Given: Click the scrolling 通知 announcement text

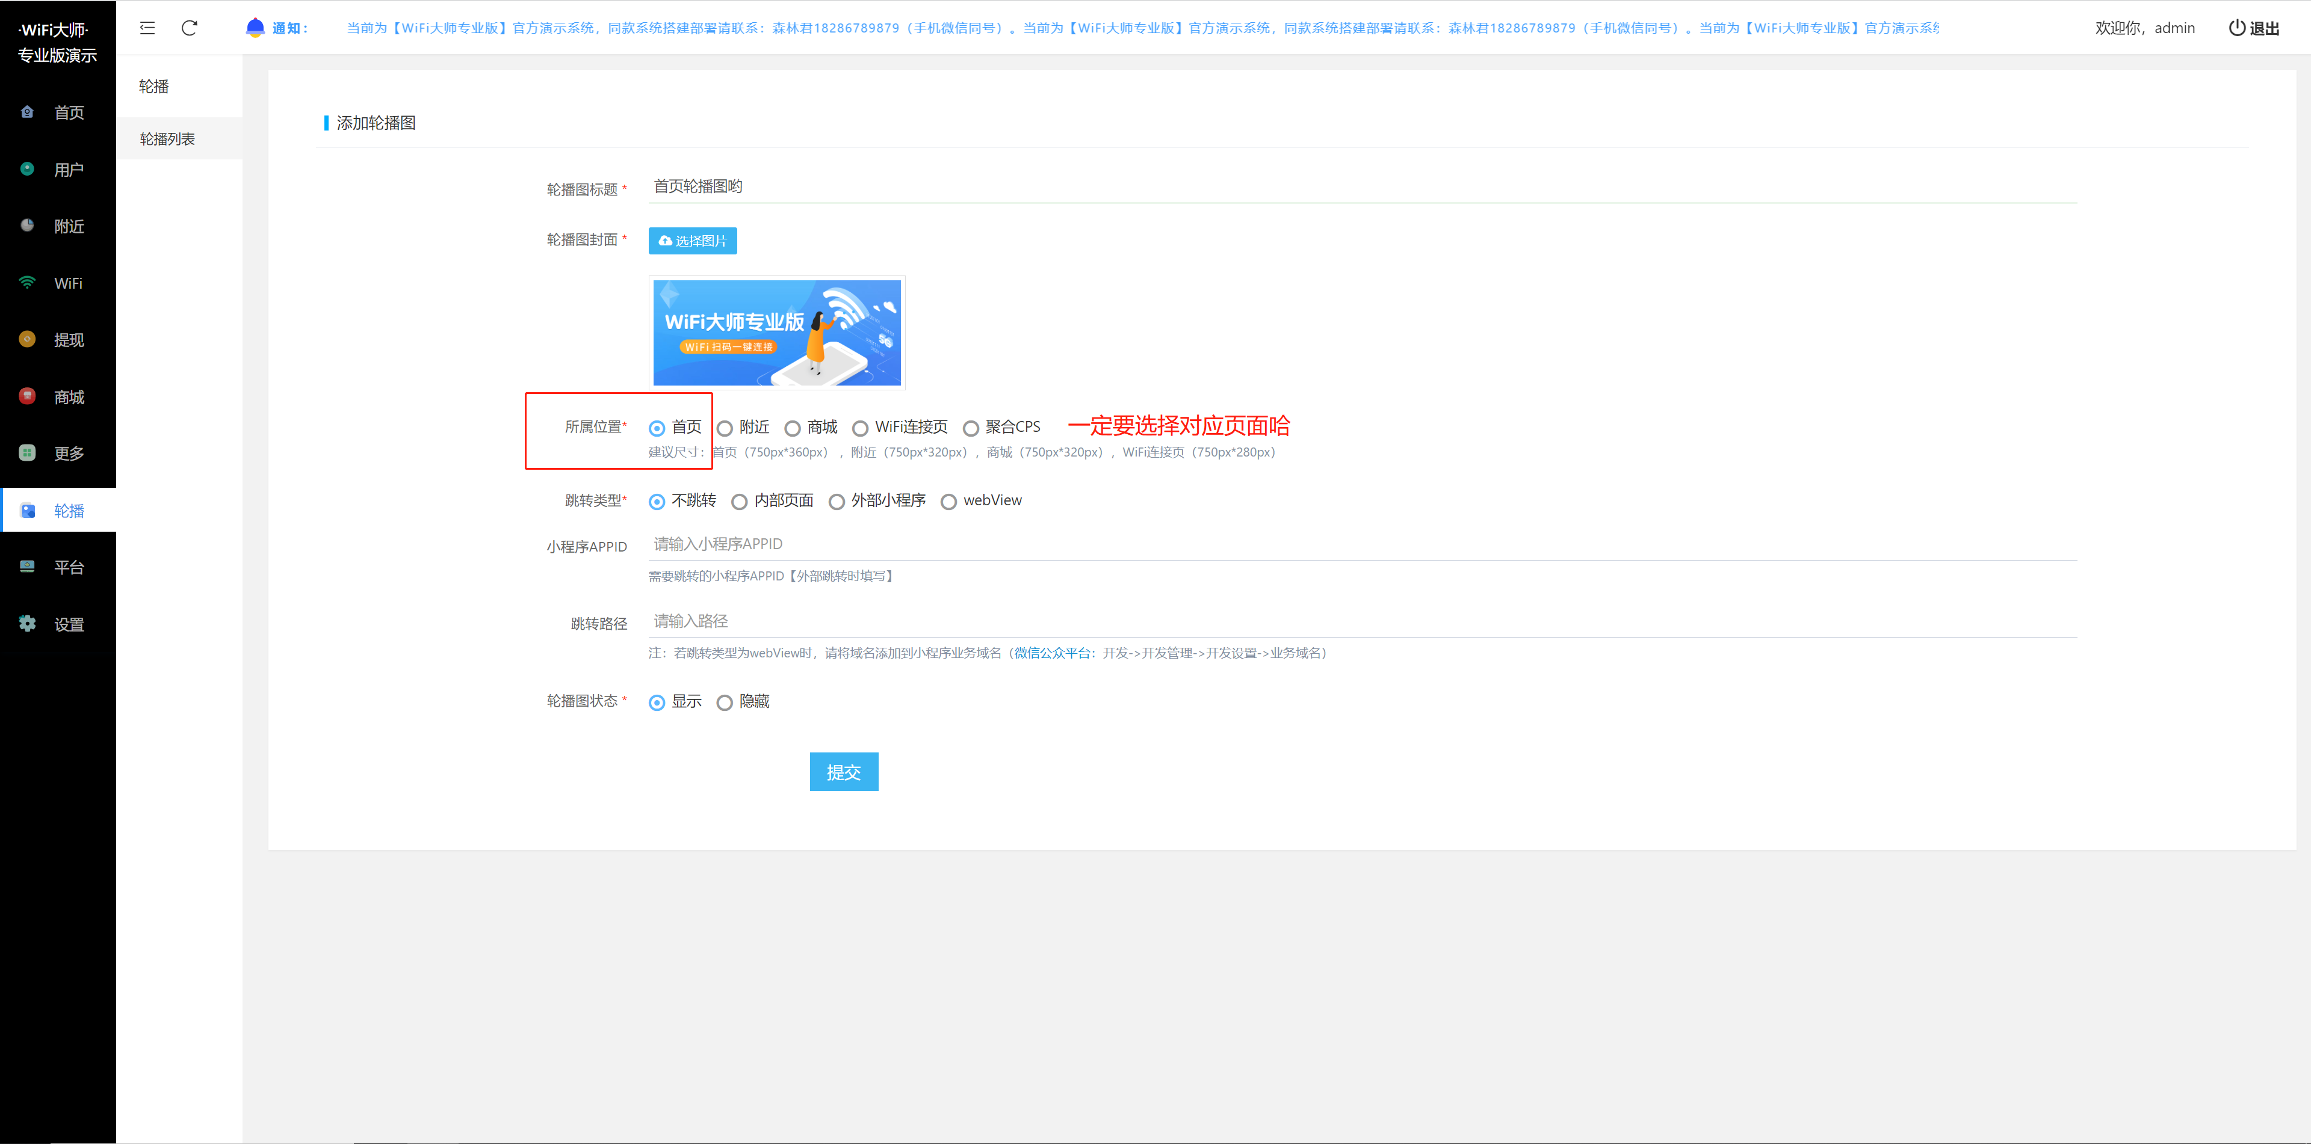Looking at the screenshot, I should pyautogui.click(x=1142, y=28).
